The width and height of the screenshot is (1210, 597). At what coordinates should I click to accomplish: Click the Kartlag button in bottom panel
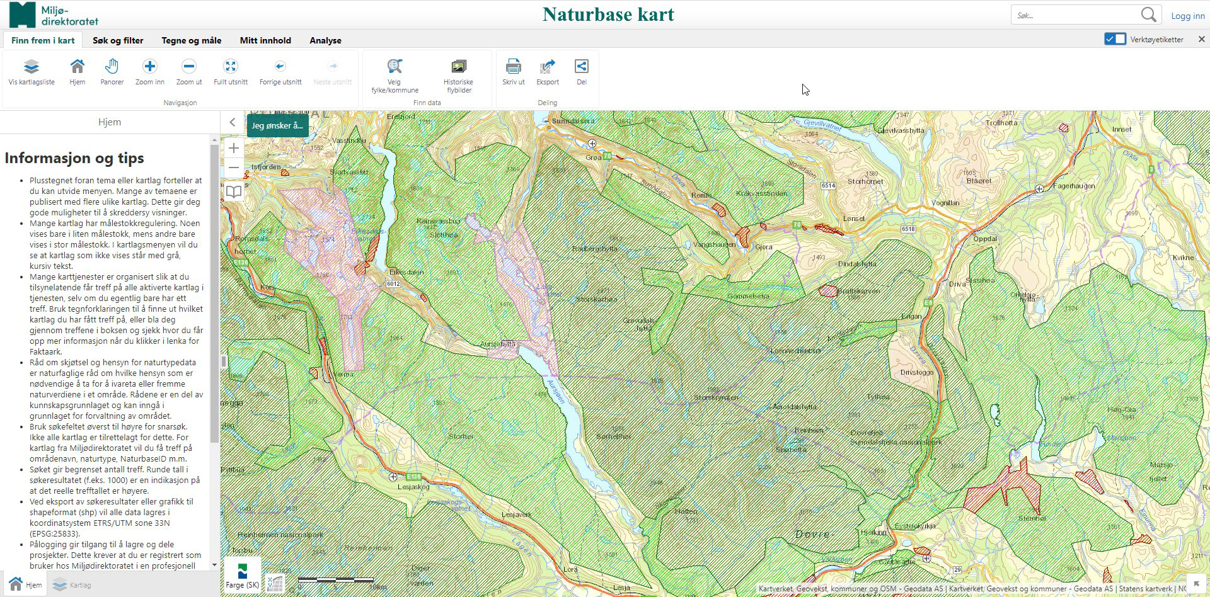click(x=72, y=585)
